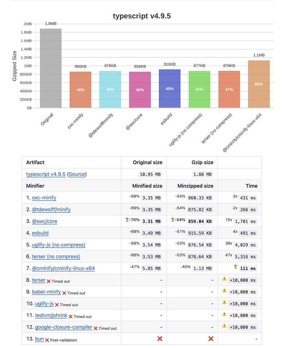
Task: Click the red X Timed out icon beside terser
Action: [x=49, y=280]
